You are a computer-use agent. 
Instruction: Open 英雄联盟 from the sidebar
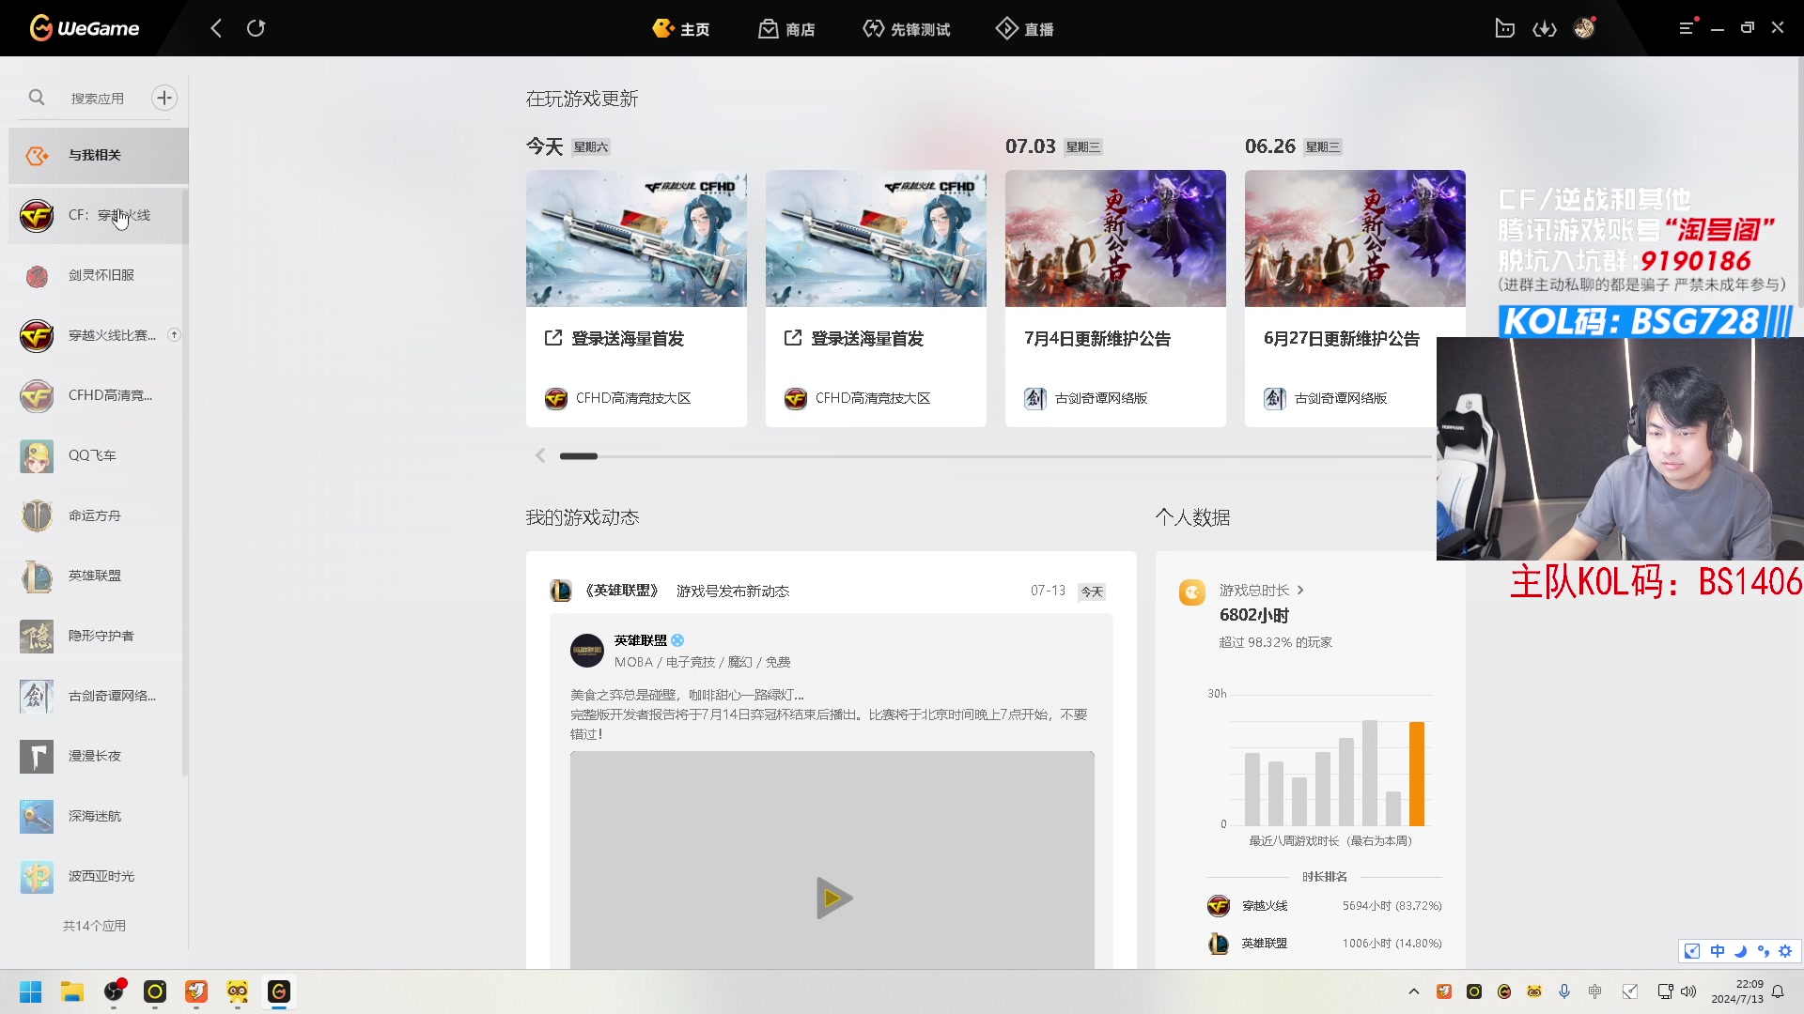click(x=99, y=576)
